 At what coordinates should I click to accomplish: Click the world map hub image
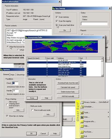65,47
